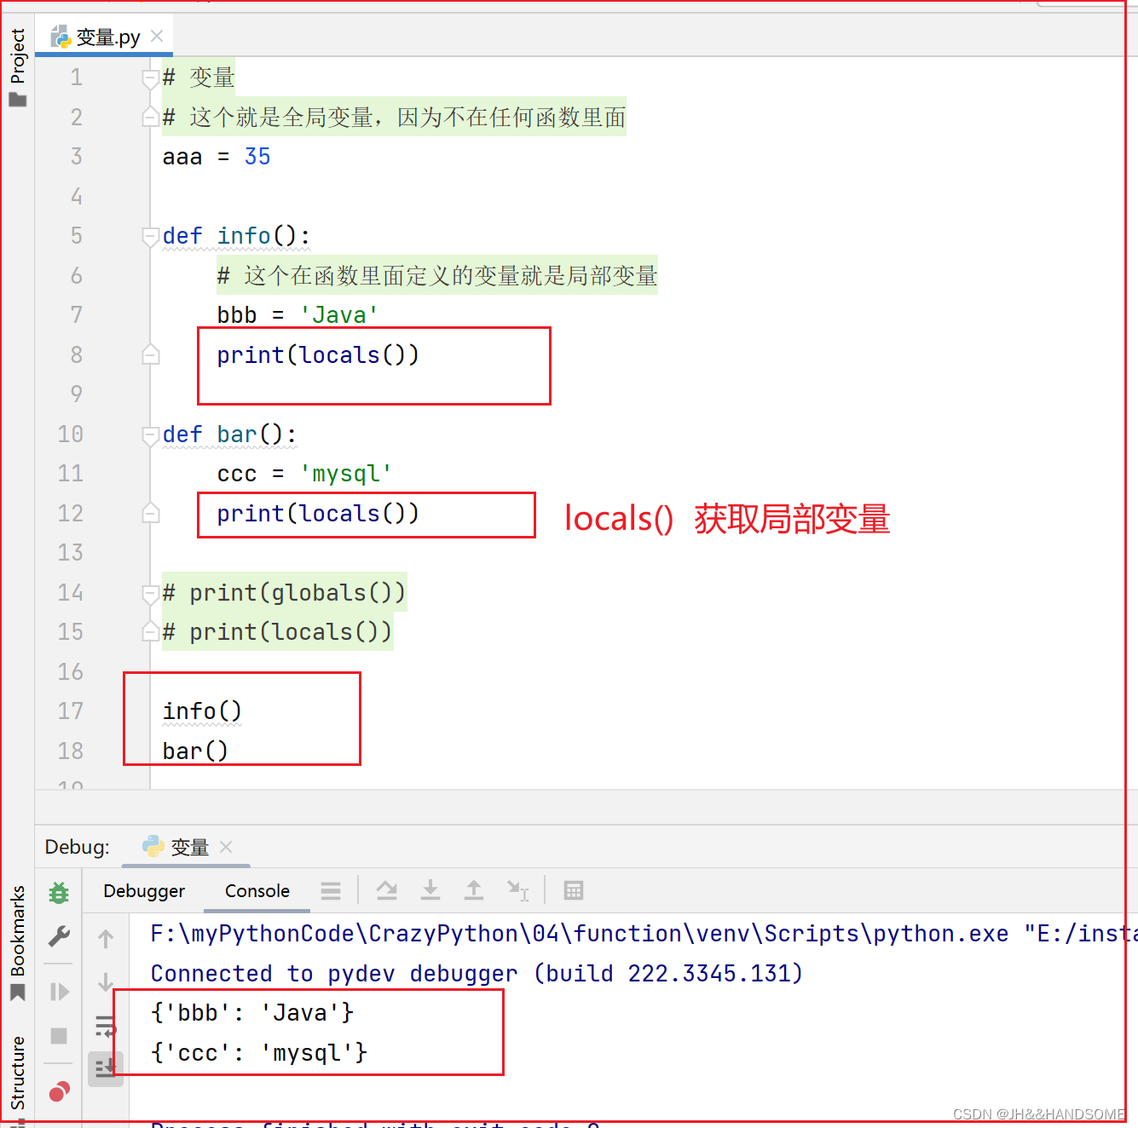The width and height of the screenshot is (1138, 1128).
Task: Click the def bar() function name
Action: pos(237,435)
